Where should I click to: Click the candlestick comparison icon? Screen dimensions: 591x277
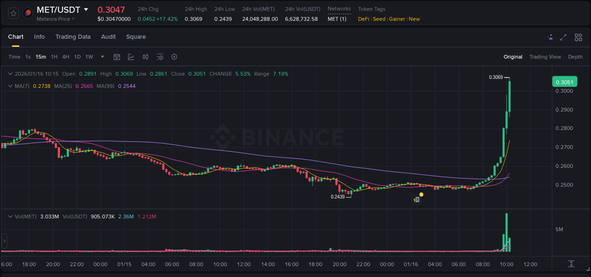pos(146,56)
